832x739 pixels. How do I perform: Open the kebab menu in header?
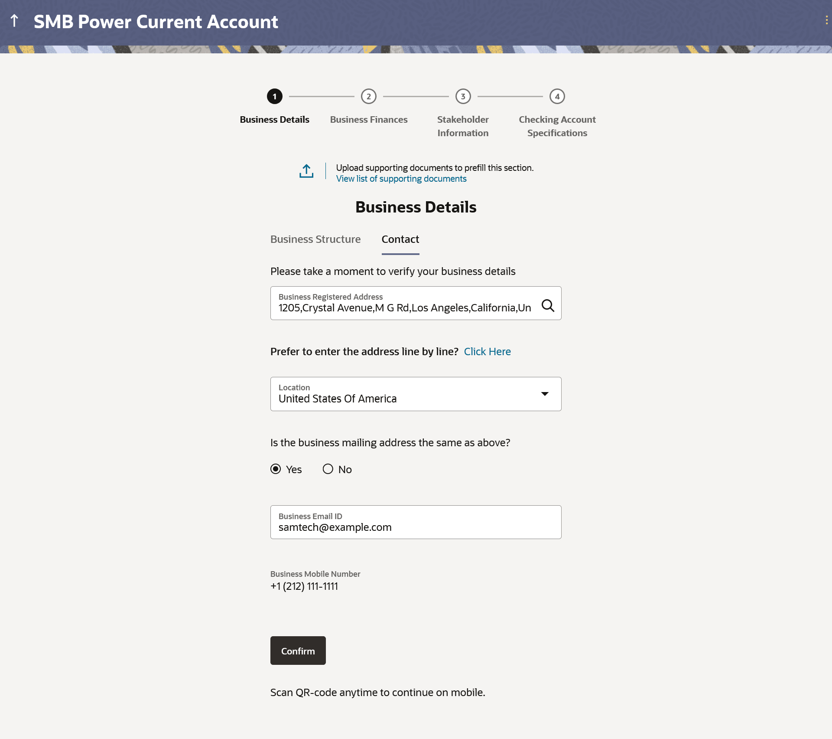tap(826, 20)
